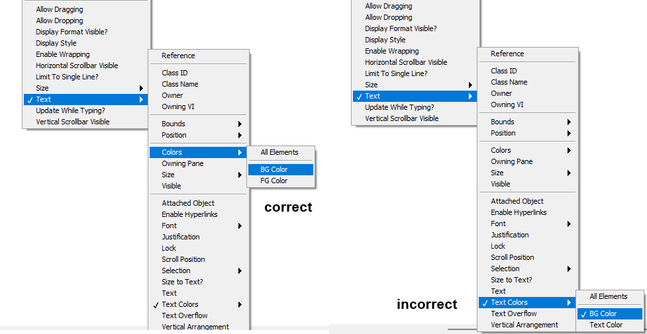Expand Bounds submenu in the correct example
The image size is (647, 334).
point(174,124)
